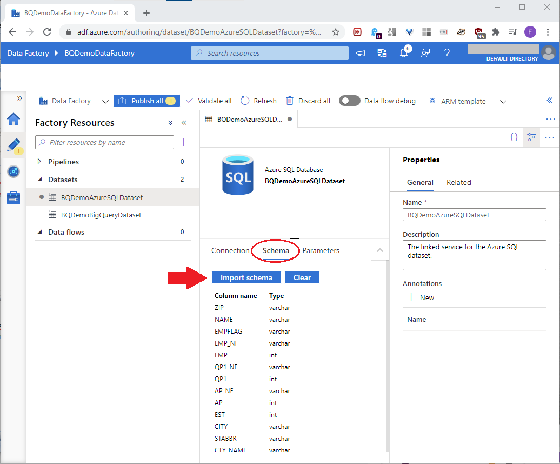
Task: Select the BQDemoAzureSQLD... editor tab
Action: pyautogui.click(x=249, y=120)
